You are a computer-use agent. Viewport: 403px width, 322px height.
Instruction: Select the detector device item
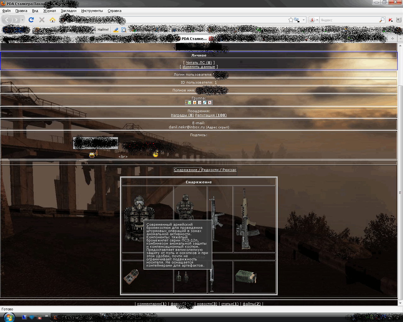(131, 277)
